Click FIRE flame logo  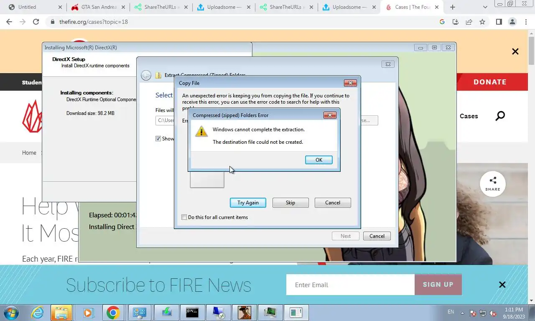[x=32, y=116]
